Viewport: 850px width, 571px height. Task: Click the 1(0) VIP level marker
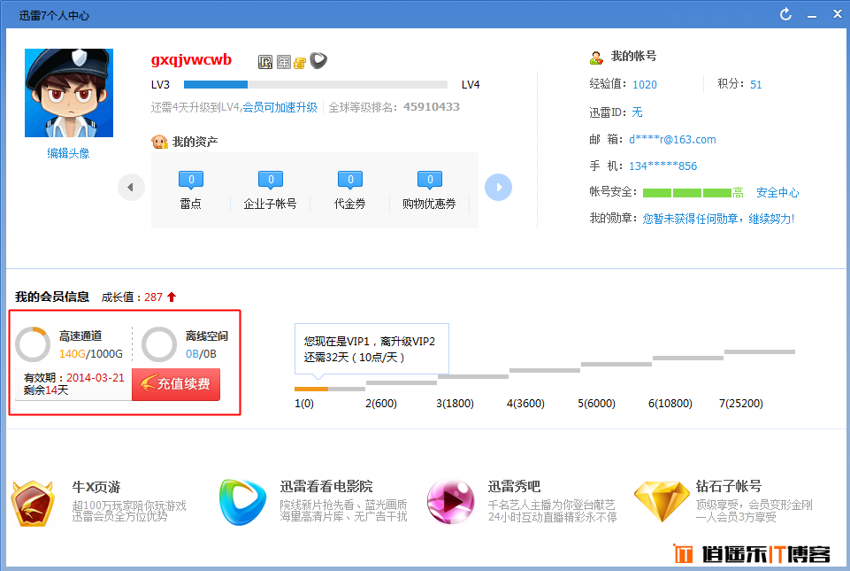304,404
